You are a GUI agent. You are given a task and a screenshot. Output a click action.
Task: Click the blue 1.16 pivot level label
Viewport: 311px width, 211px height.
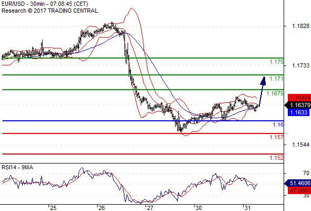(x=278, y=124)
